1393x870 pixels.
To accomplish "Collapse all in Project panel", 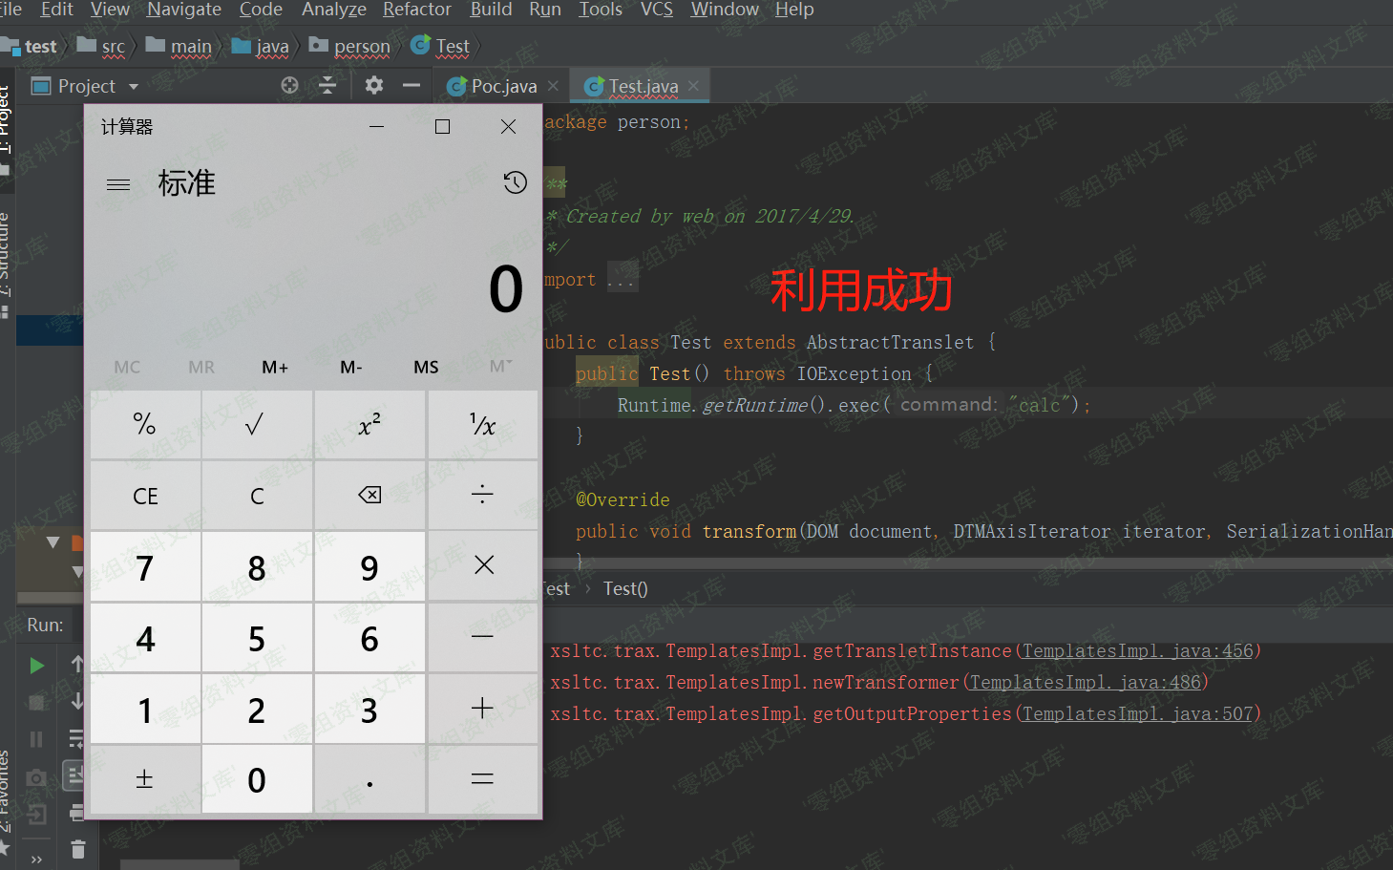I will tap(327, 86).
